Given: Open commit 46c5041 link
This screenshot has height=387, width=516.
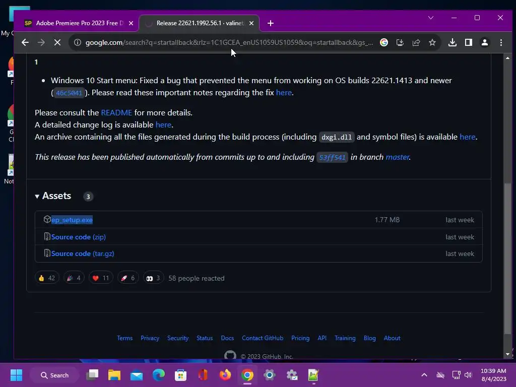Looking at the screenshot, I should click(x=69, y=93).
